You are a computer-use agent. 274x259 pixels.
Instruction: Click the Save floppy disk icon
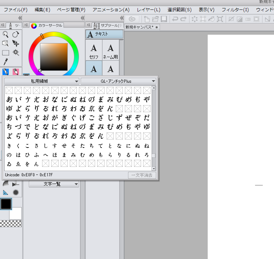[x=163, y=19]
